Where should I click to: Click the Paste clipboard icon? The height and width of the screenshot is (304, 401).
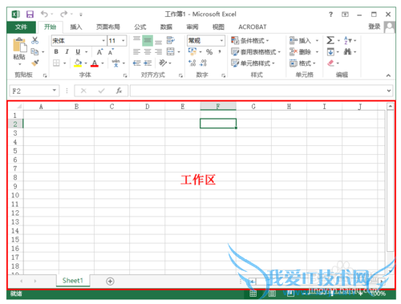(x=20, y=44)
